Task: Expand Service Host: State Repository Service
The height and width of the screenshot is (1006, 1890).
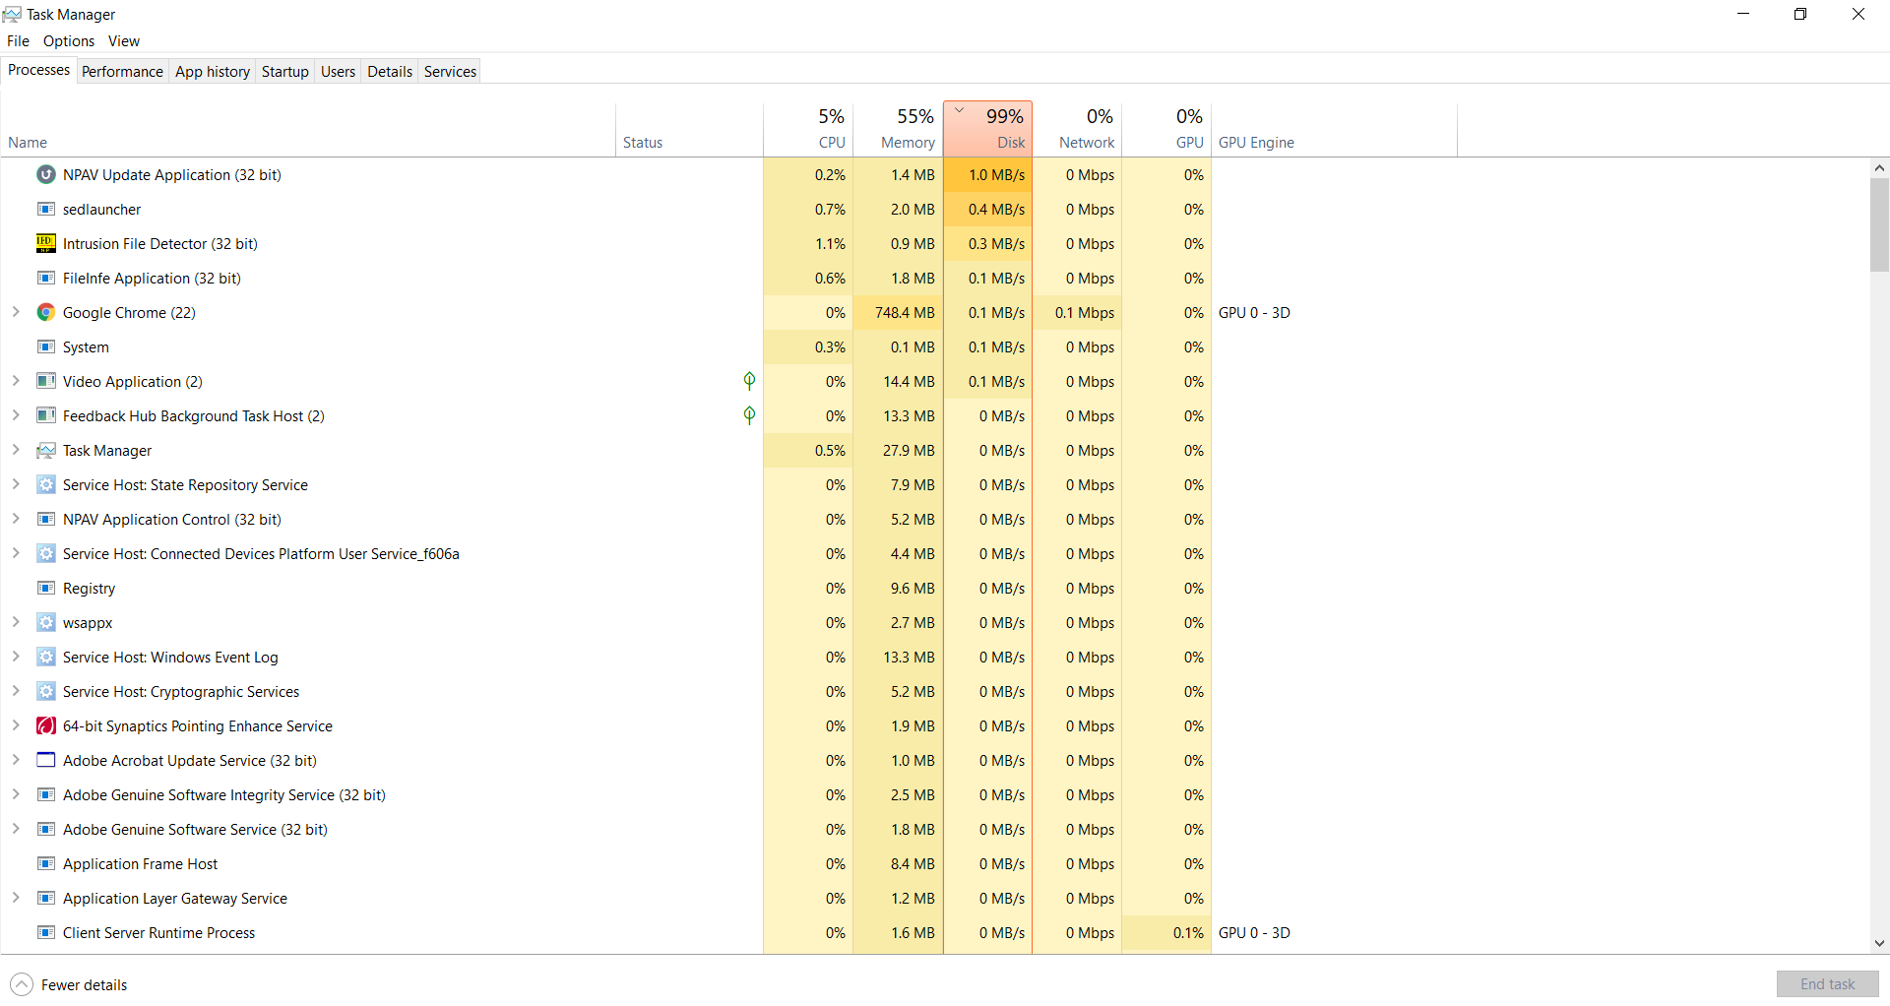Action: (16, 484)
